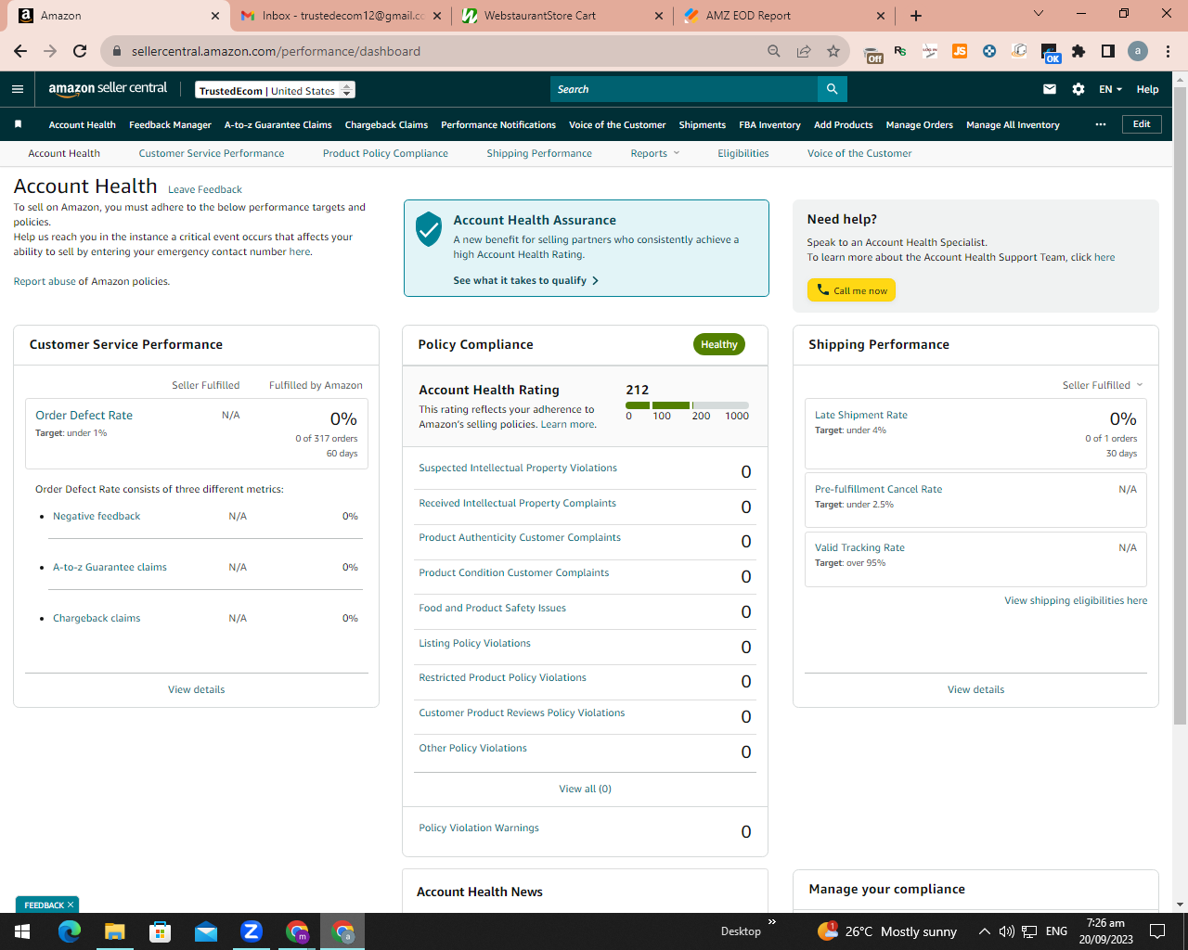The height and width of the screenshot is (950, 1188).
Task: Open Feedback Manager in the favorites bar
Action: [170, 124]
